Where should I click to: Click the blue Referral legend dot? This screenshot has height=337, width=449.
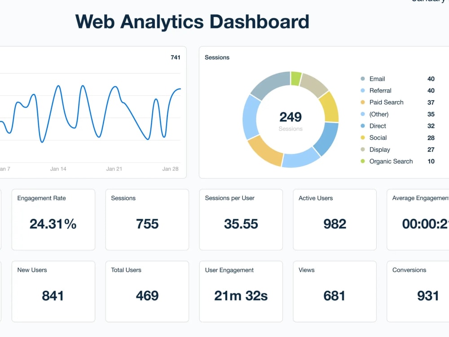(x=362, y=90)
